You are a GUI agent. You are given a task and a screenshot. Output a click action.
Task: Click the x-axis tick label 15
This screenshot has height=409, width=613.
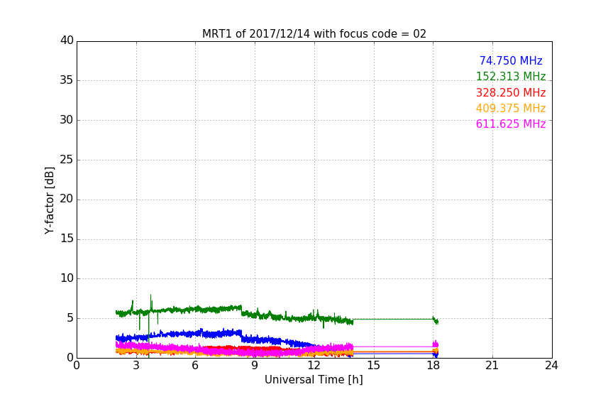click(373, 366)
